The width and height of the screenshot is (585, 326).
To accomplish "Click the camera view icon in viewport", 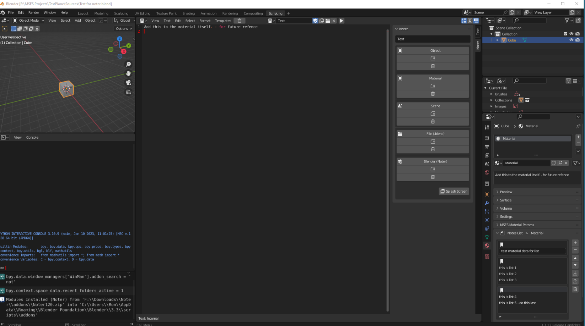I will (x=128, y=83).
